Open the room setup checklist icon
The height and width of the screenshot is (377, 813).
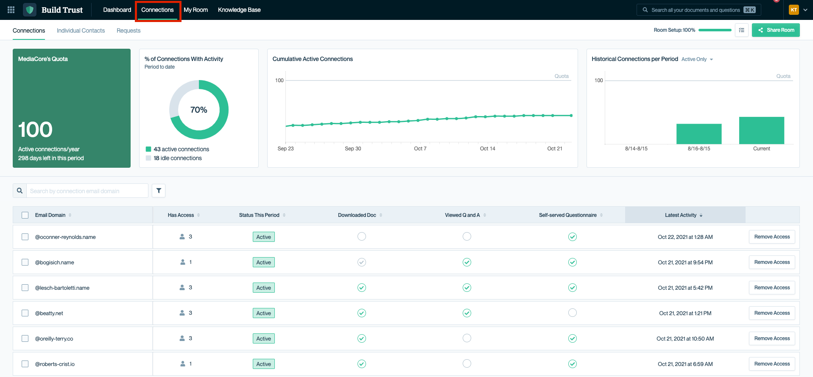click(741, 30)
